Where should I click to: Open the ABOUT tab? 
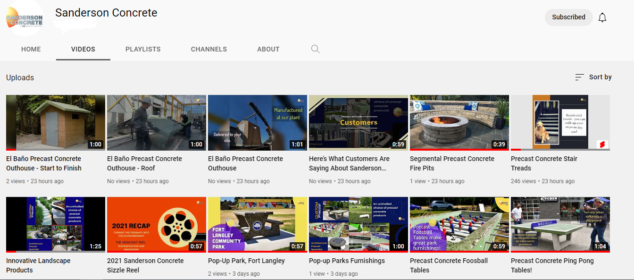pyautogui.click(x=268, y=49)
